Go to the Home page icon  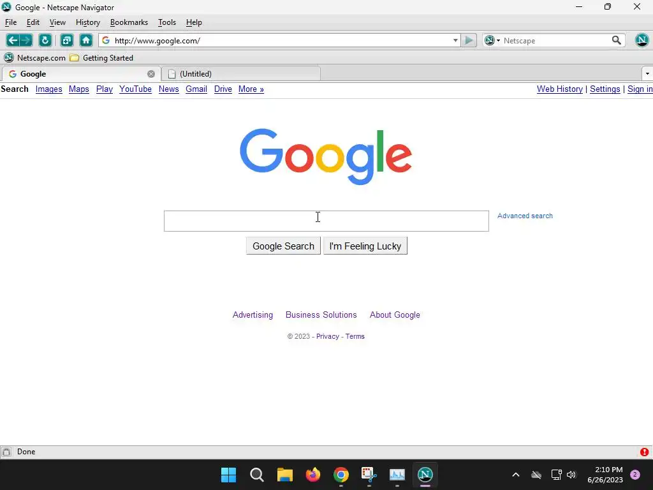(86, 40)
